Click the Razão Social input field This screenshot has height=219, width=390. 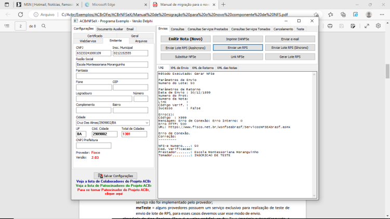point(112,64)
